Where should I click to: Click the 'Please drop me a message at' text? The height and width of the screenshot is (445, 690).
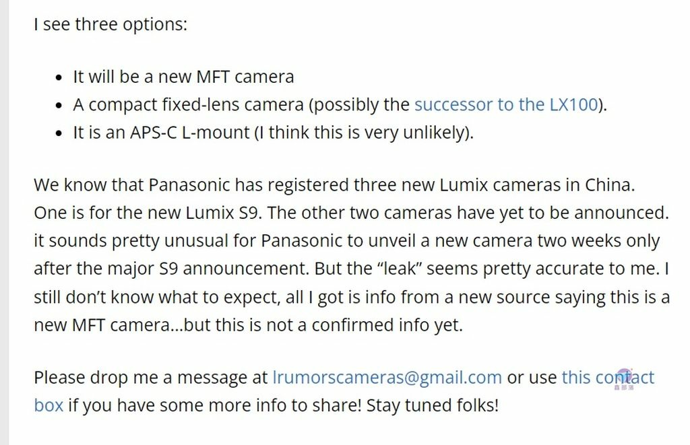point(151,378)
